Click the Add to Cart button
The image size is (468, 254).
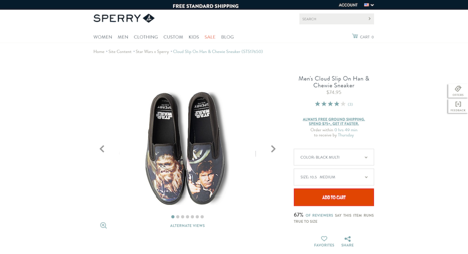(334, 197)
